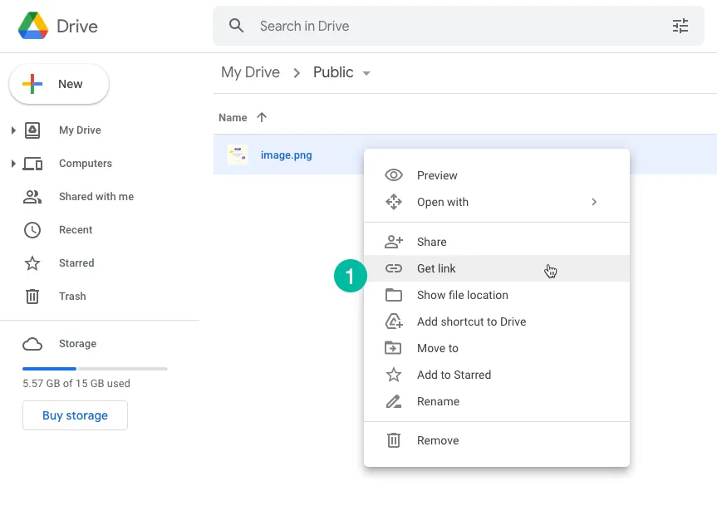Select the Add shortcut to Drive icon

click(x=393, y=321)
